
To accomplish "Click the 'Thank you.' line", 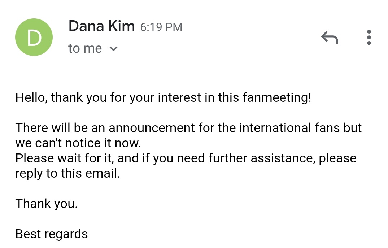I will click(47, 204).
